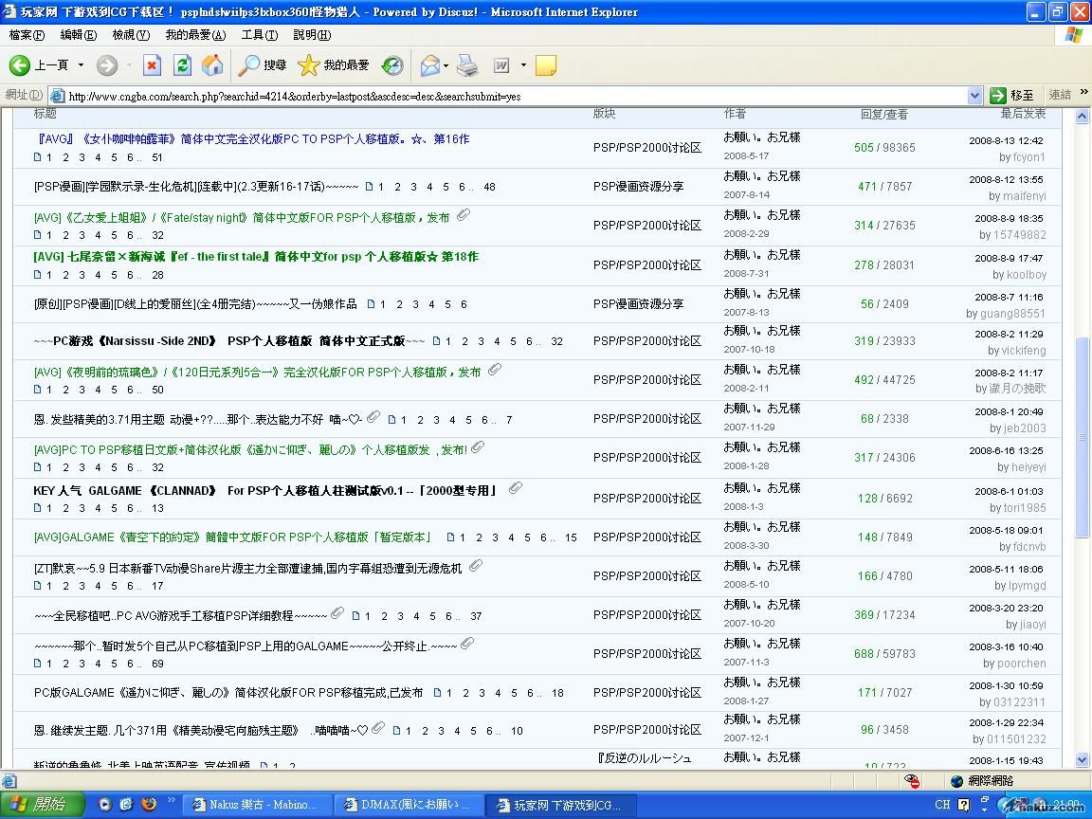Click the Windows 開始 Start button
The image size is (1092, 819).
click(38, 805)
